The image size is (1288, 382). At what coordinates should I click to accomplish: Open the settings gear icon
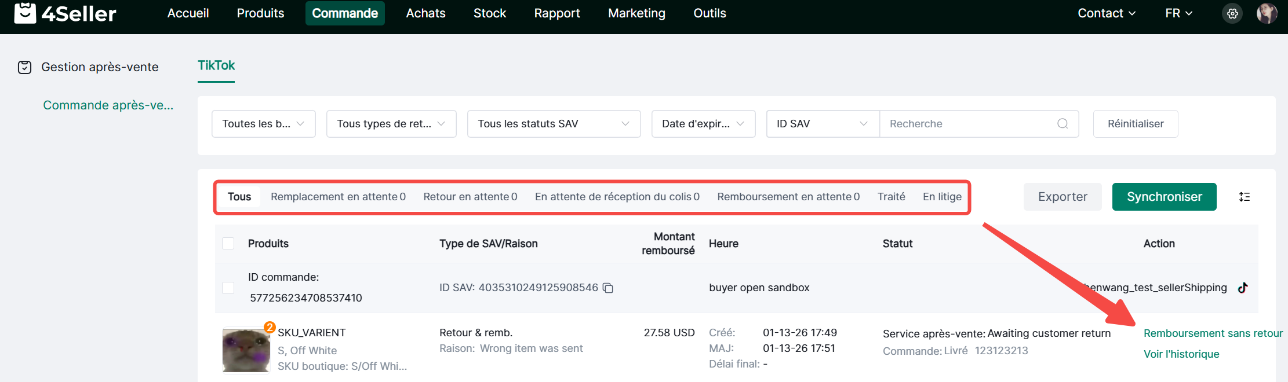[1232, 13]
